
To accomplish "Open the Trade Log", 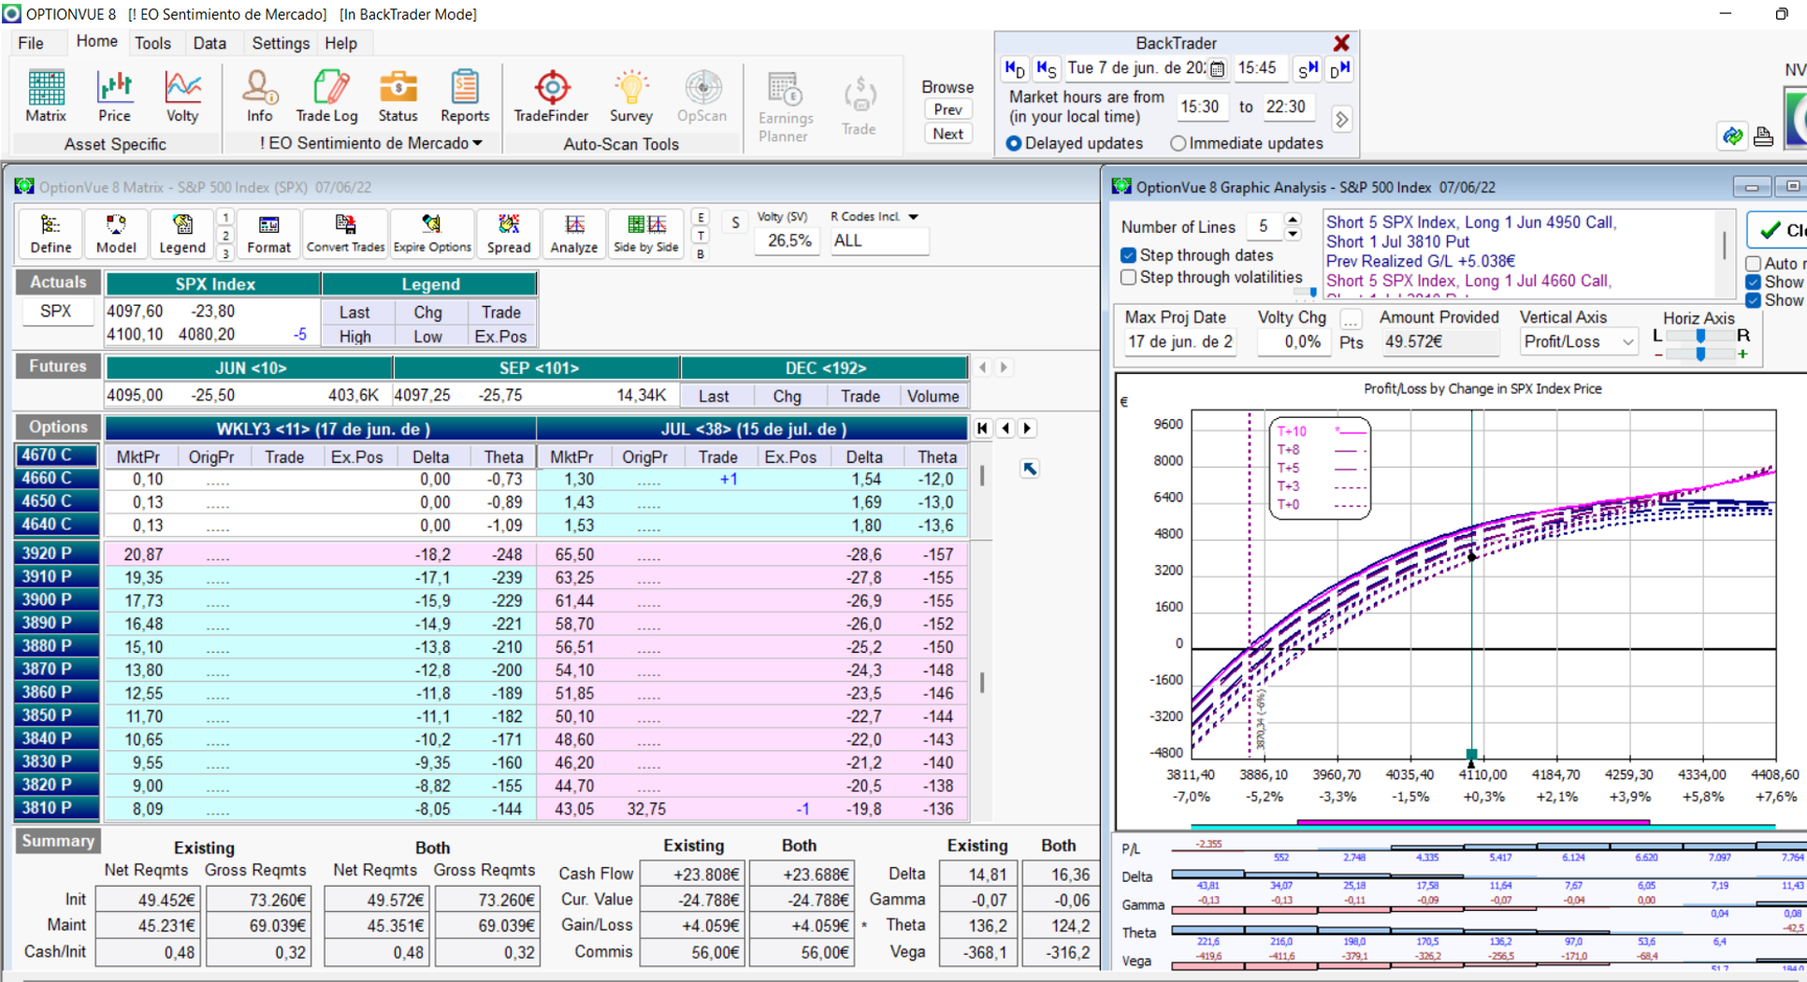I will [x=326, y=96].
